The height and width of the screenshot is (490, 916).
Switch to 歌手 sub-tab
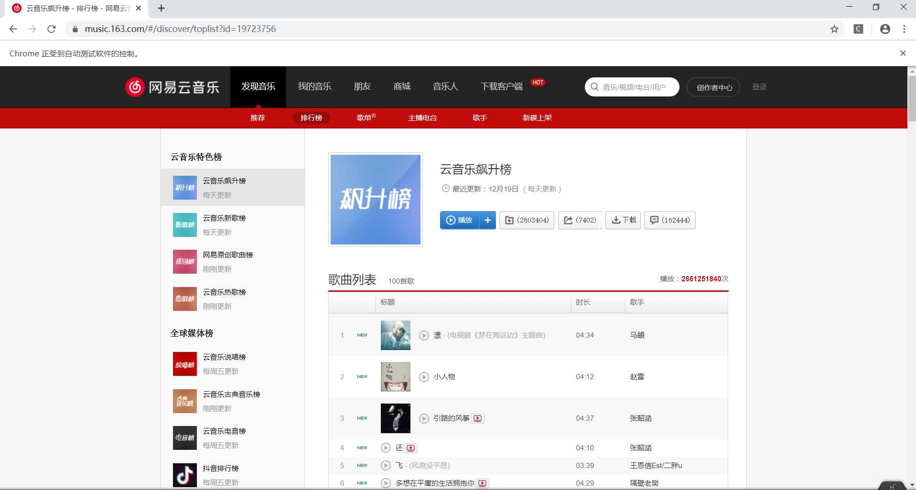pos(480,118)
